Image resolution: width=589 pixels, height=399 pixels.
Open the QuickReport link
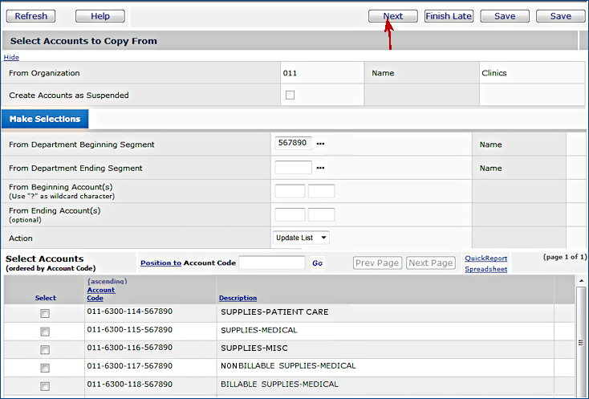click(485, 259)
